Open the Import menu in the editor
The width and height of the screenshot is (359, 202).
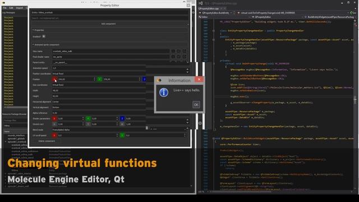coord(19,8)
